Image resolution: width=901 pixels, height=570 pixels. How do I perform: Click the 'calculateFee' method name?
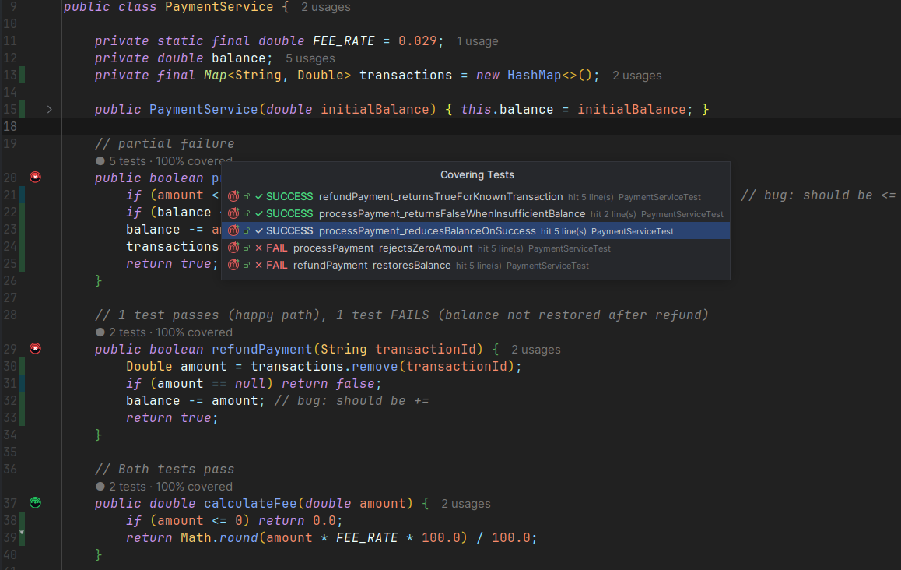pos(251,503)
